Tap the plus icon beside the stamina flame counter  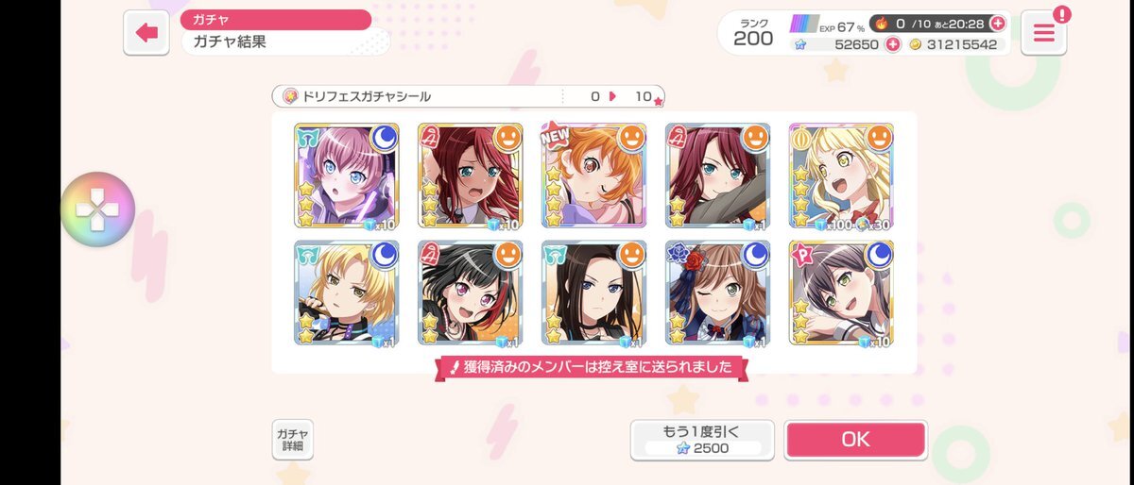[998, 23]
